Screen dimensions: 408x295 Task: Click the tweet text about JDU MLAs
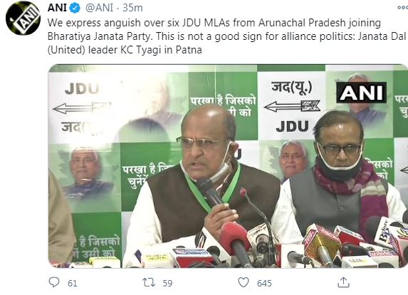pyautogui.click(x=226, y=36)
